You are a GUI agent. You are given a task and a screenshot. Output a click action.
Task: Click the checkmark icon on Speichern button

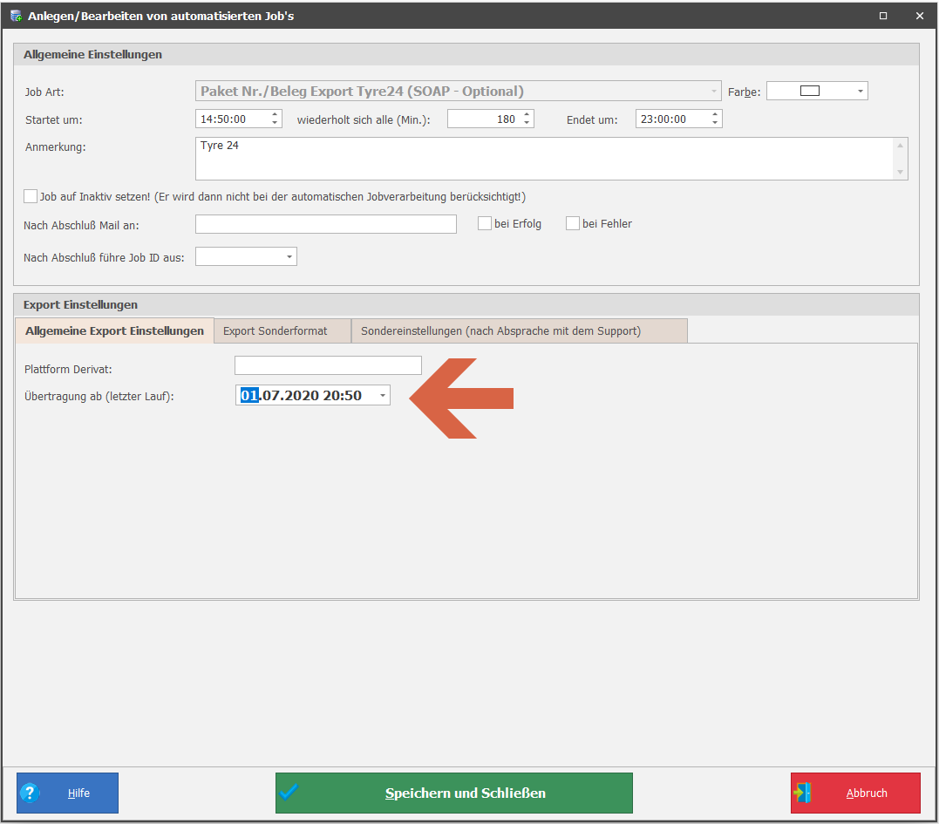289,792
